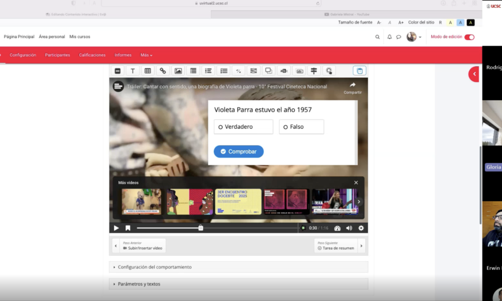Go back to Subir/Insertar vídeo step
The width and height of the screenshot is (502, 301).
click(x=139, y=246)
